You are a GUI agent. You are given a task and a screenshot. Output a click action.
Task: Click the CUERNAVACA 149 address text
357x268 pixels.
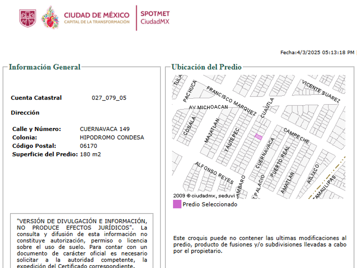point(105,129)
